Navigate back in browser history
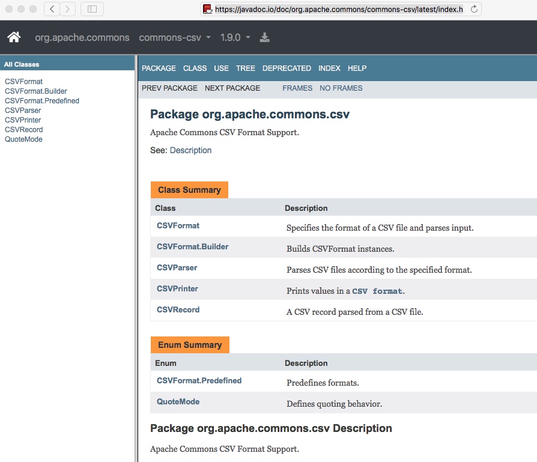Image resolution: width=537 pixels, height=462 pixels. (52, 9)
